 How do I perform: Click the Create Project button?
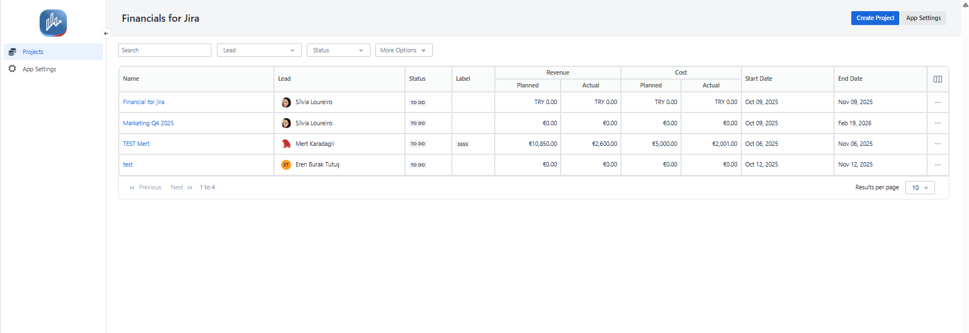click(x=875, y=18)
